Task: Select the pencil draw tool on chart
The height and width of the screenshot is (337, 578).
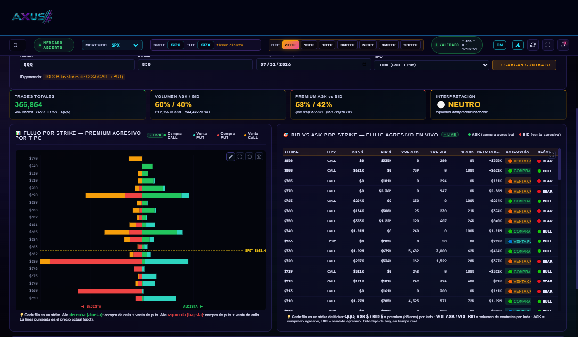Action: click(230, 157)
